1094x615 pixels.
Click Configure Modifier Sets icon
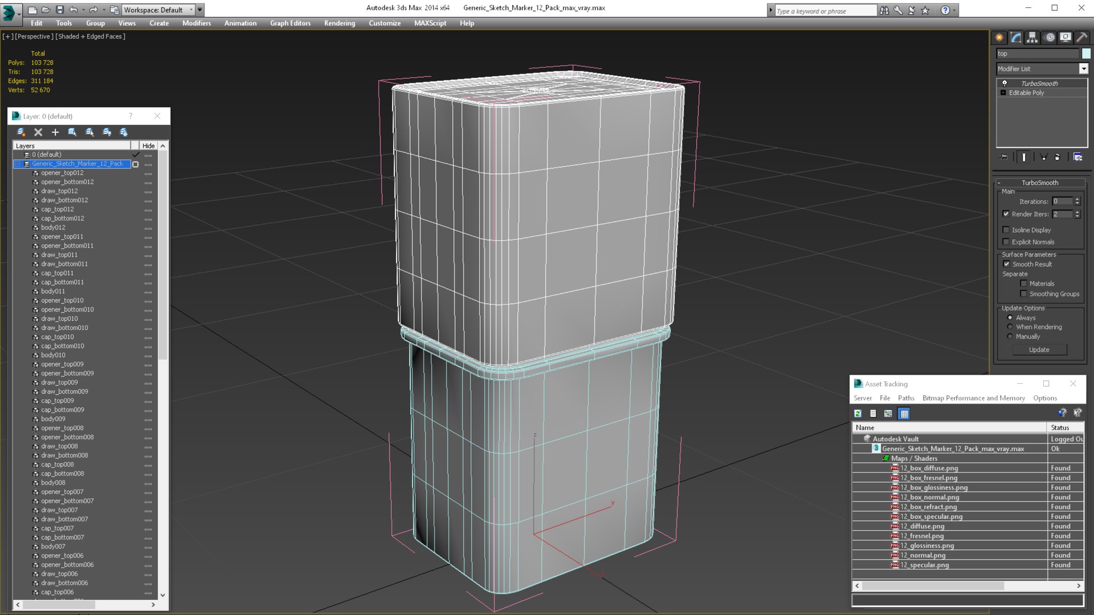tap(1077, 157)
